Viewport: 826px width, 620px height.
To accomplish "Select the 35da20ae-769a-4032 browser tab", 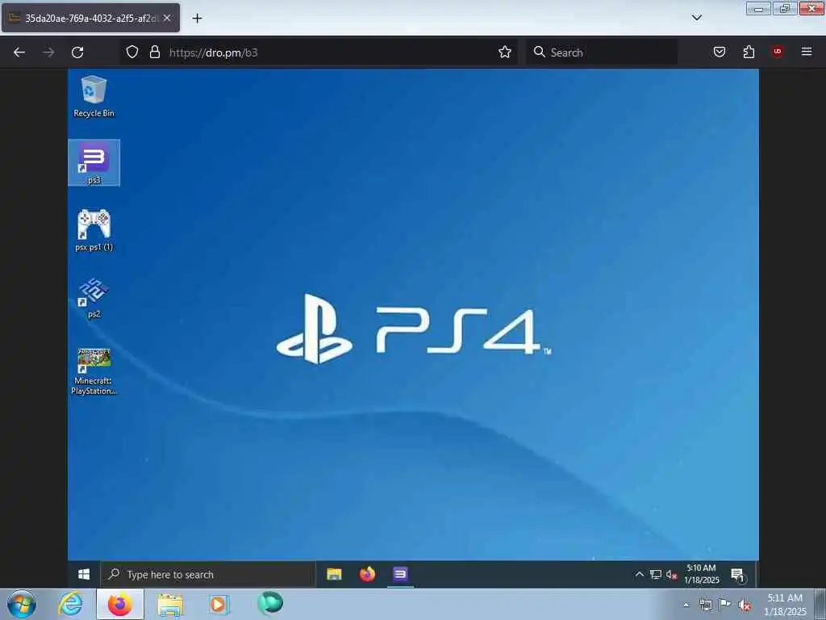I will tap(90, 18).
